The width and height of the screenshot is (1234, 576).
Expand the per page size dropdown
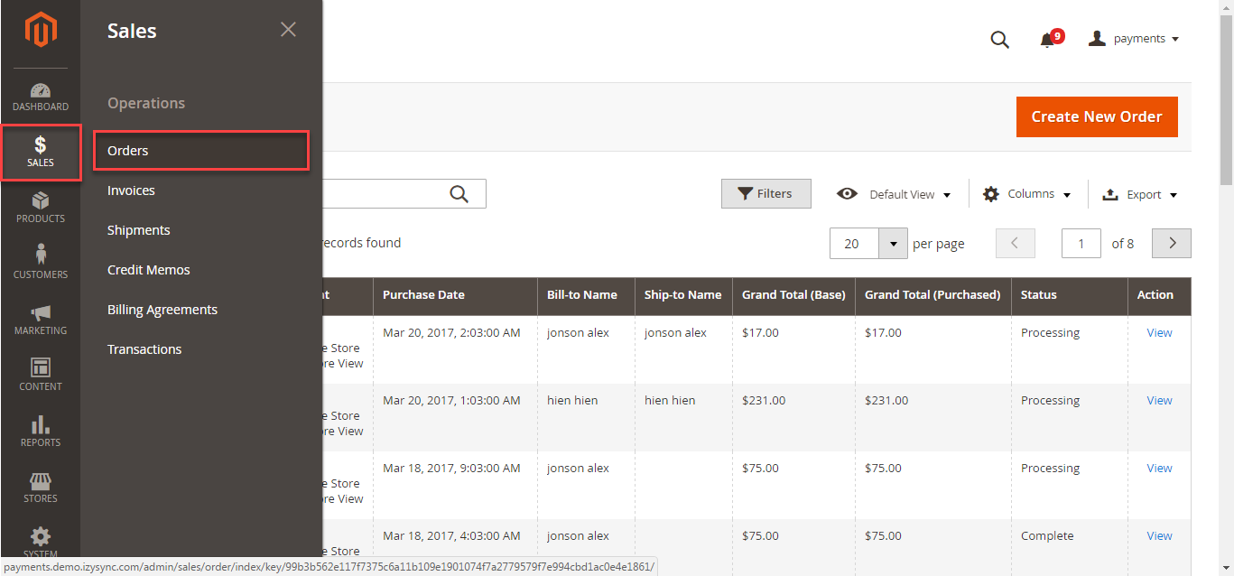pyautogui.click(x=893, y=244)
